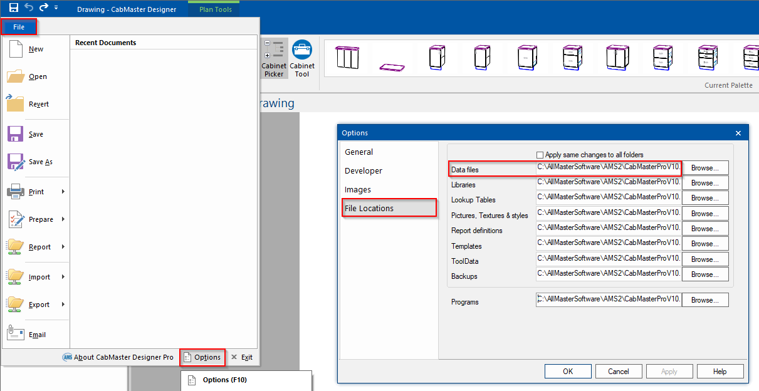
Task: Open the quick access toolbar customize dropdown
Action: 56,8
